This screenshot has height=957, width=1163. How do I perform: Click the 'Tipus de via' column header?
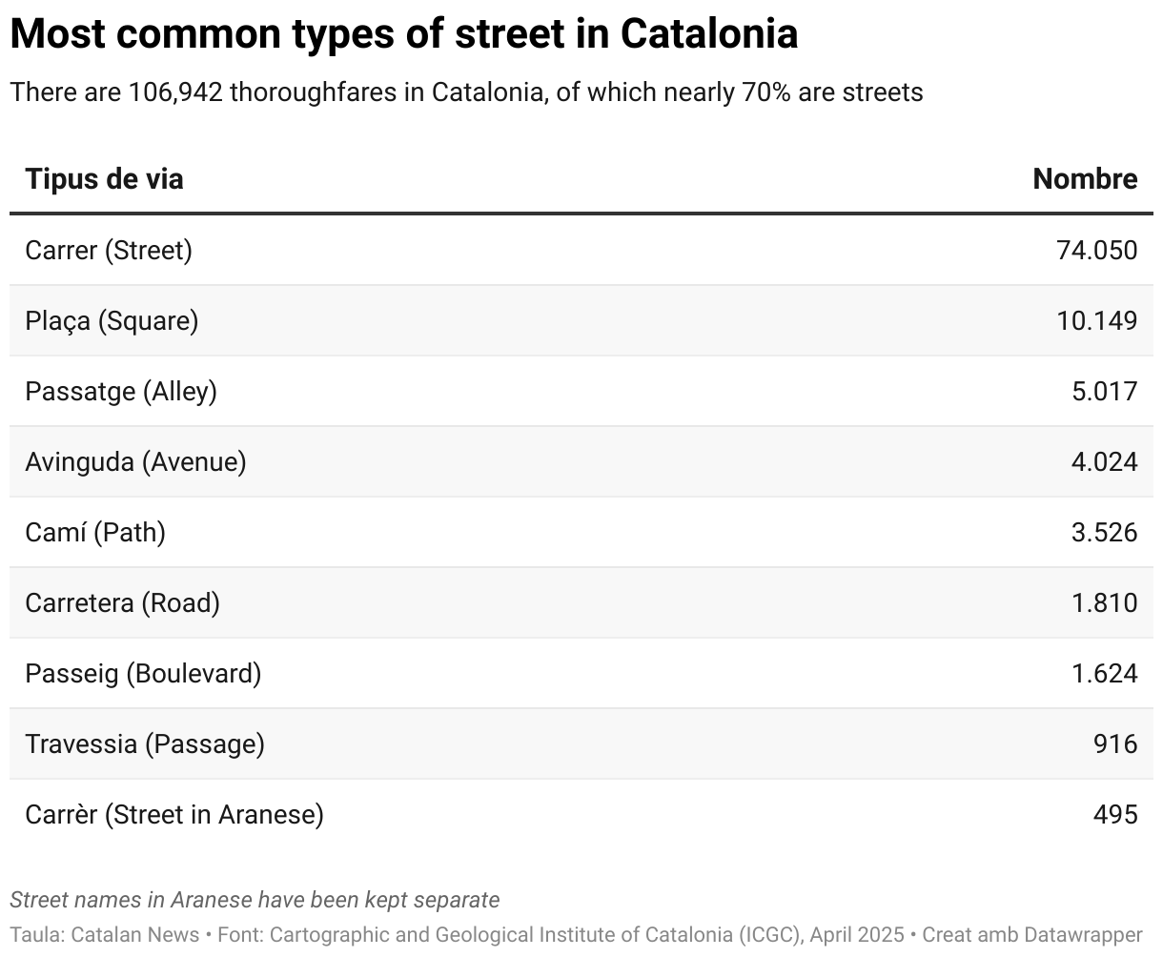point(104,179)
